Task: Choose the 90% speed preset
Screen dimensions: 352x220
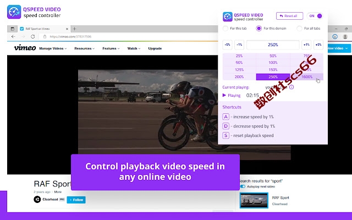Action: click(x=239, y=63)
